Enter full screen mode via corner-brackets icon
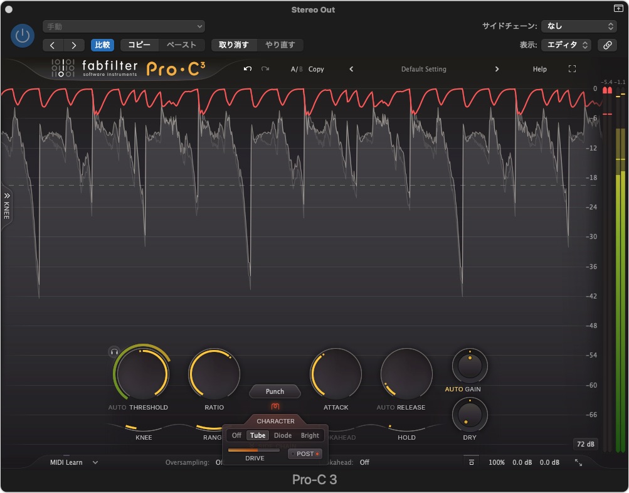 (572, 69)
